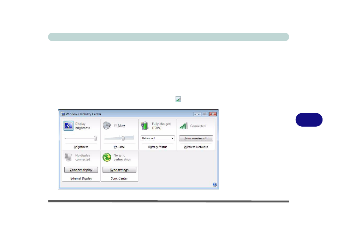Screen dimensions: 337x237
Task: Click the 'Connected' status text
Action: point(198,126)
